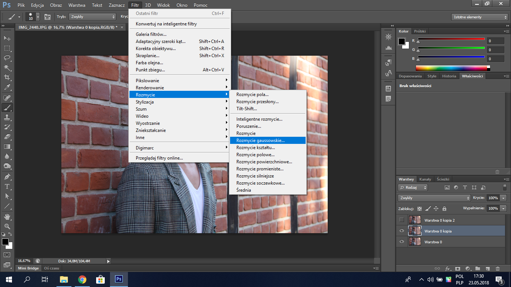Open the Zwykły blend mode dropdown in layers
The image size is (511, 287).
[434, 198]
